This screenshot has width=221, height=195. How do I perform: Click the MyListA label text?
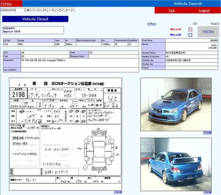(x=175, y=29)
